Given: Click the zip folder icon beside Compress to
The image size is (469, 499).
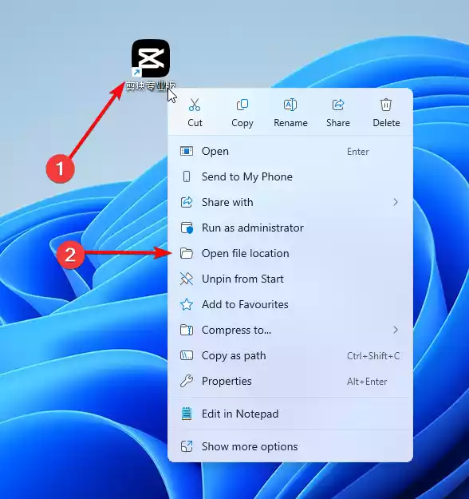Looking at the screenshot, I should (x=187, y=330).
